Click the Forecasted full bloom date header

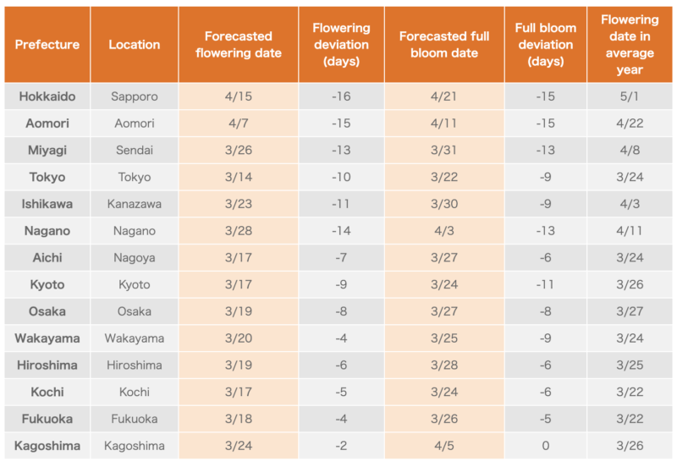point(444,45)
